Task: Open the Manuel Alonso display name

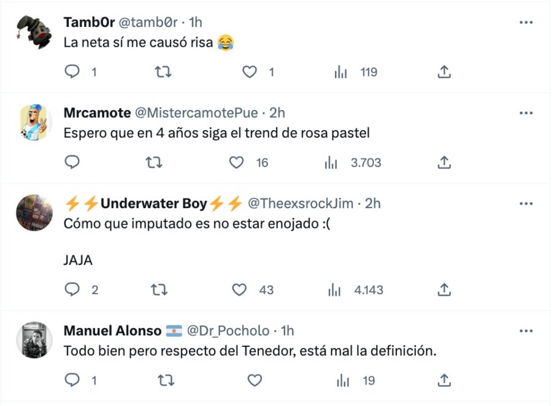Action: [113, 331]
